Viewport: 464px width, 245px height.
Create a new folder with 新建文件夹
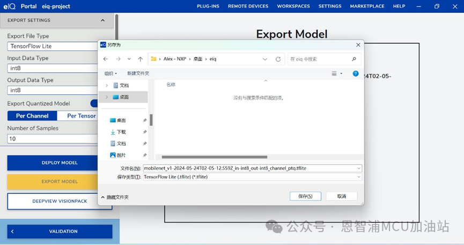pyautogui.click(x=138, y=74)
